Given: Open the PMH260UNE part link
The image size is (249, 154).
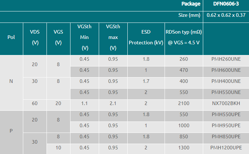Looking at the screenshot, I should 226,59.
